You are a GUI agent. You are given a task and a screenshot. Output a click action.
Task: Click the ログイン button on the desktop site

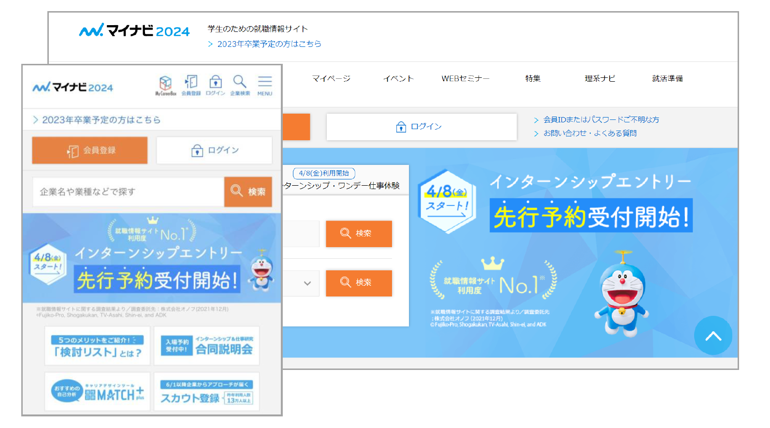(x=421, y=127)
